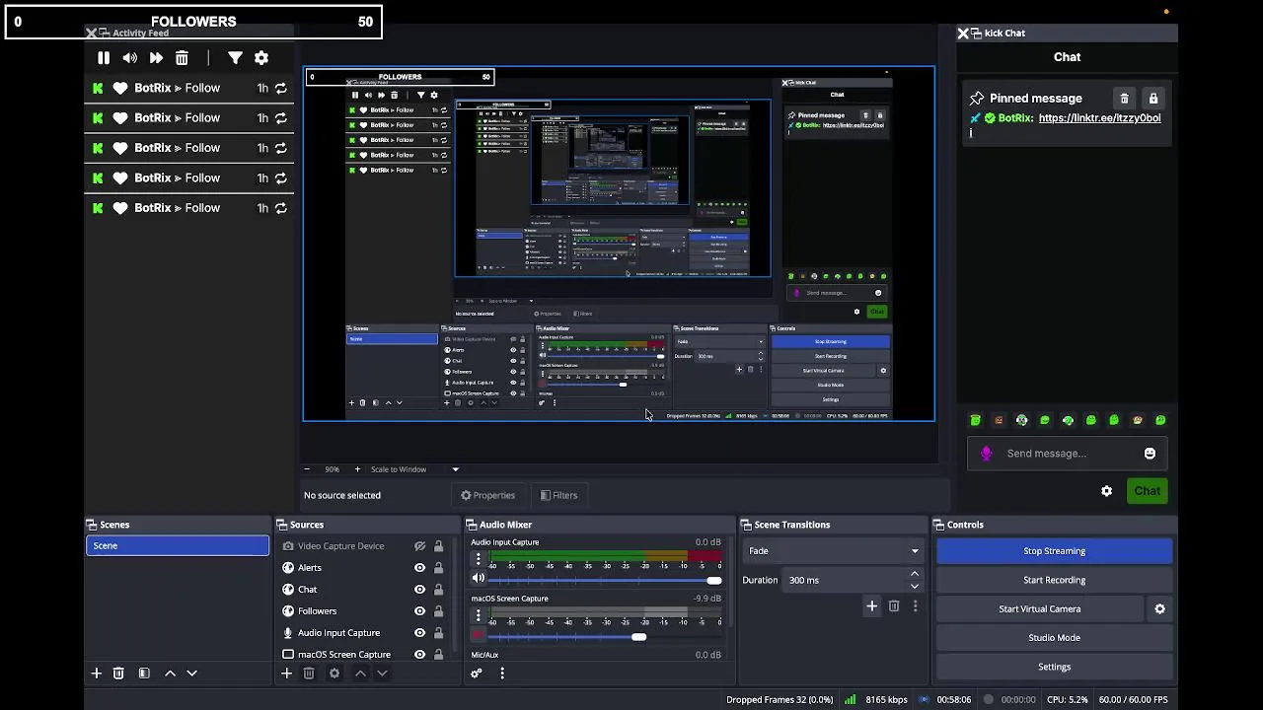Replay the first BotRix follow alert
1263x710 pixels.
(x=281, y=88)
